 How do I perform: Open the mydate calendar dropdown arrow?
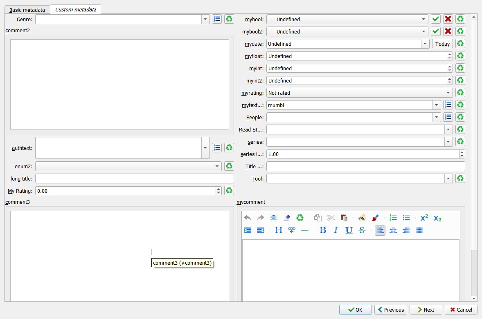click(425, 44)
